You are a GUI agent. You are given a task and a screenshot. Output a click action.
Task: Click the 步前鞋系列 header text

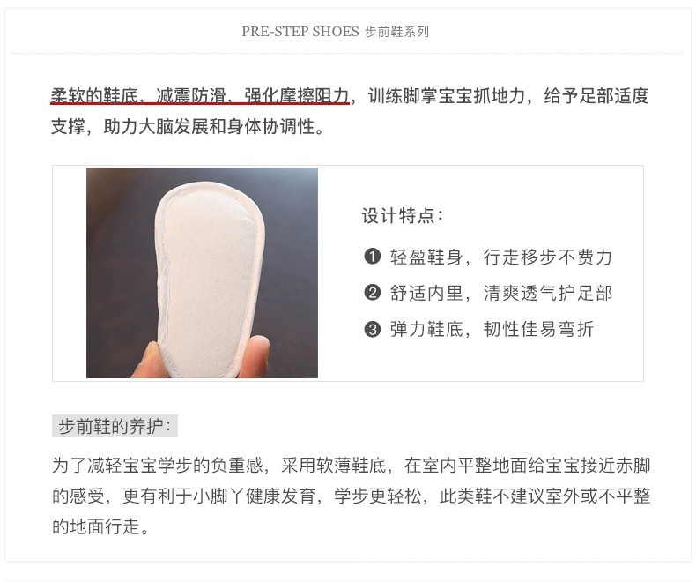pos(396,32)
